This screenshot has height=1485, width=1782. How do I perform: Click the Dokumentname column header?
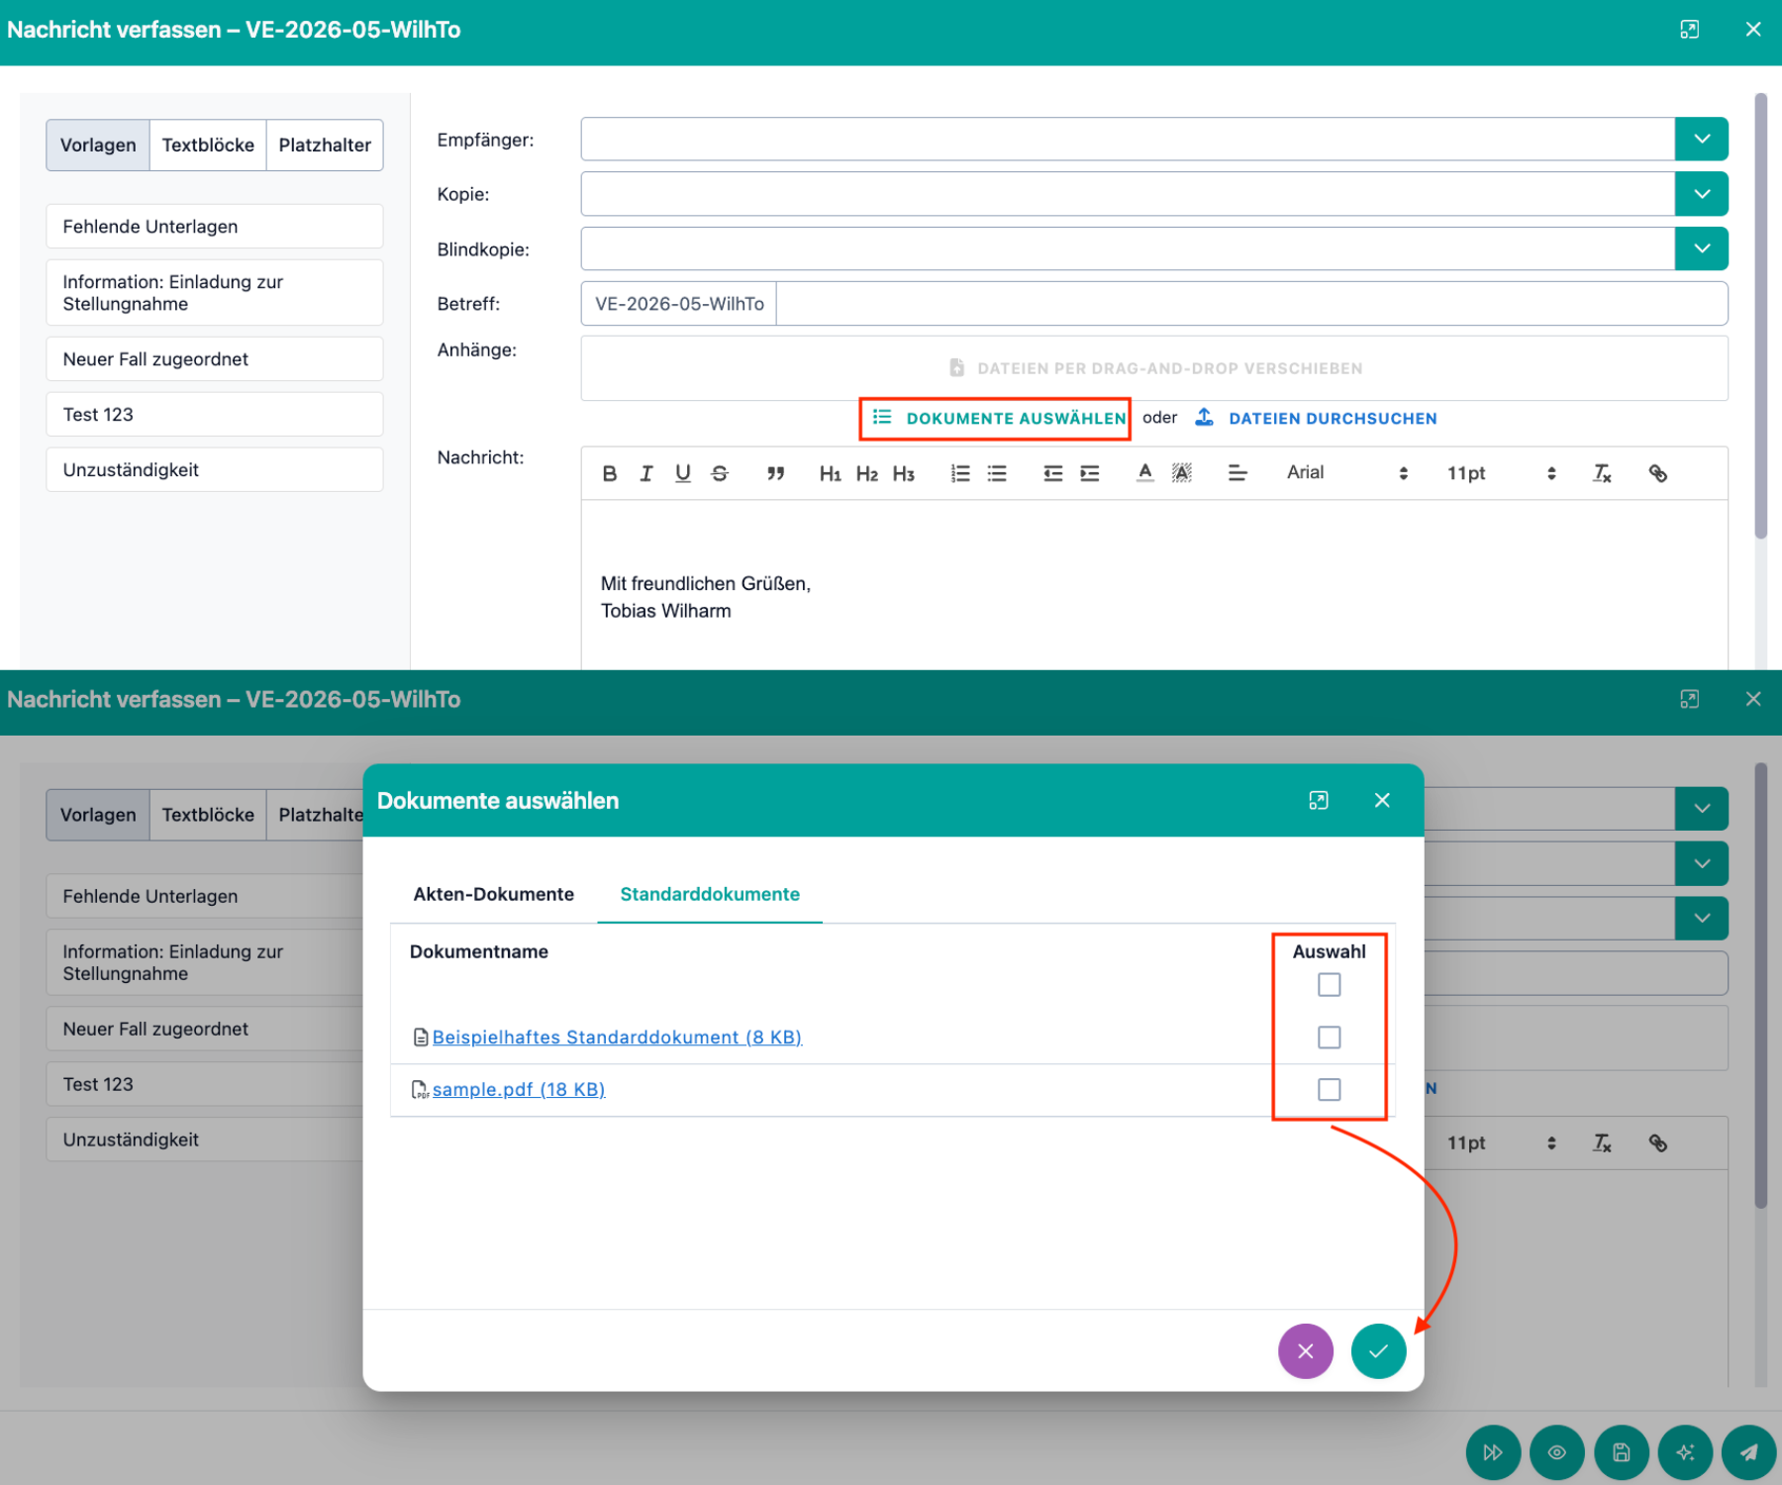click(479, 951)
